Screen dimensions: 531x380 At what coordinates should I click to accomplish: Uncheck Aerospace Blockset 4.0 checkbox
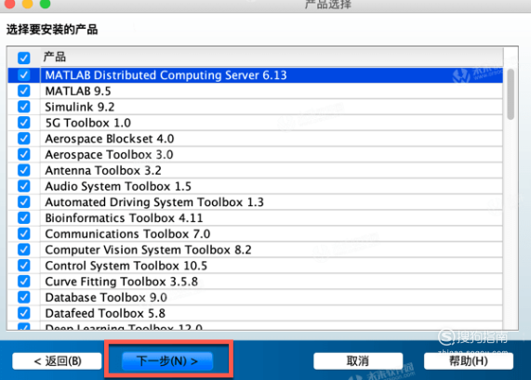[23, 138]
